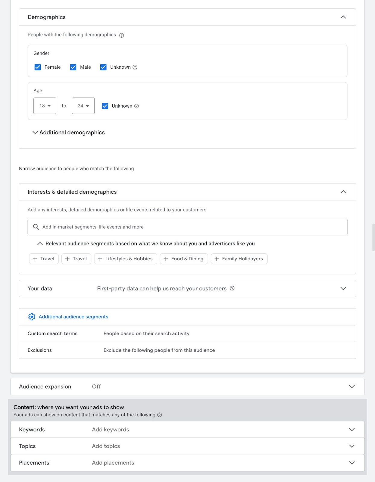Click the page's vertical scrollbar thumb
The width and height of the screenshot is (375, 482).
coord(373,237)
